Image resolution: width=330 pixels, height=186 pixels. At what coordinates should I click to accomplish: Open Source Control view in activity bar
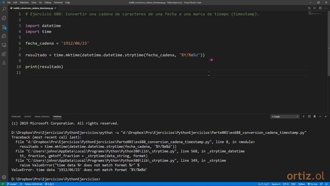pyautogui.click(x=4, y=27)
